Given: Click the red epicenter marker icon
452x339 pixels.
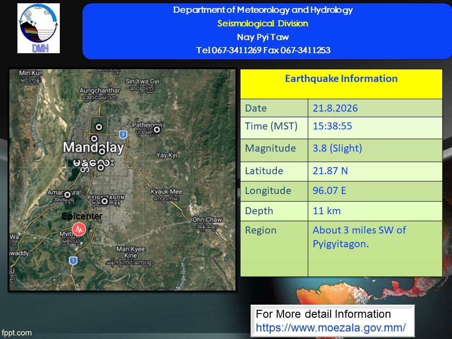Looking at the screenshot, I should tap(79, 229).
